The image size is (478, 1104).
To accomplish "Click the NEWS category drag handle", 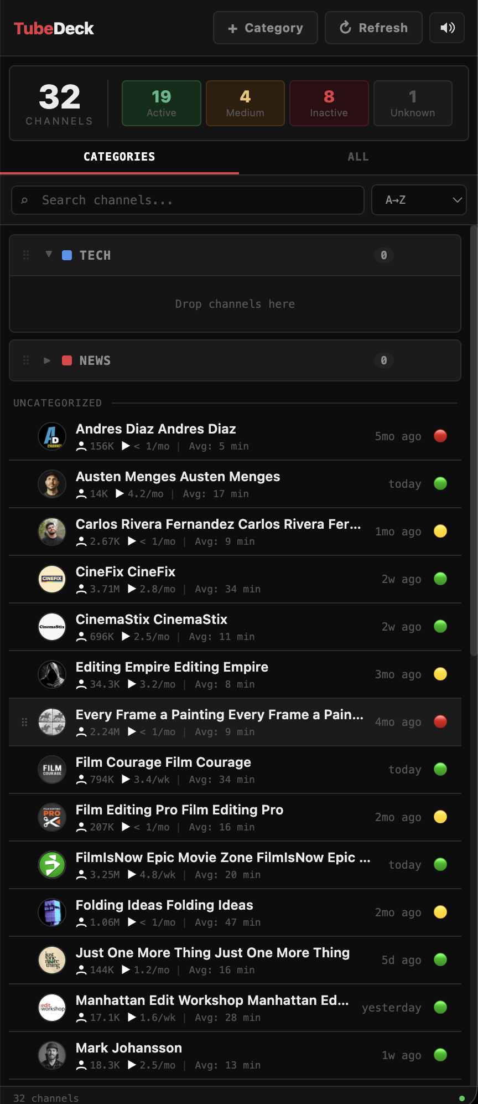I will pos(26,360).
